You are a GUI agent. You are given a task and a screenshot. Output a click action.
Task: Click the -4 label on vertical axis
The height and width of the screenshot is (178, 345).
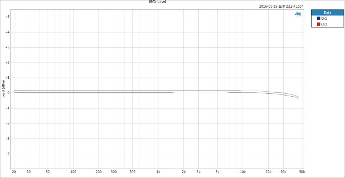[7, 154]
